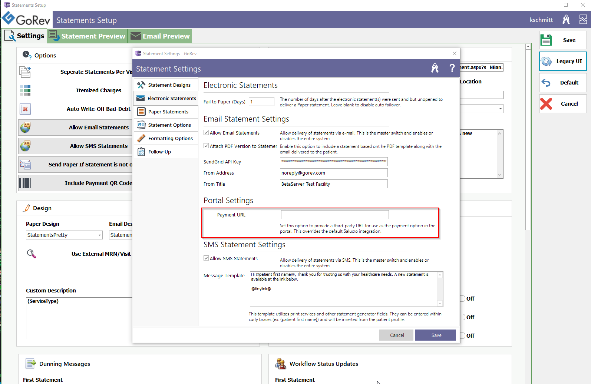Click the Payment URL field
Screen dimensions: 591x384
click(335, 215)
